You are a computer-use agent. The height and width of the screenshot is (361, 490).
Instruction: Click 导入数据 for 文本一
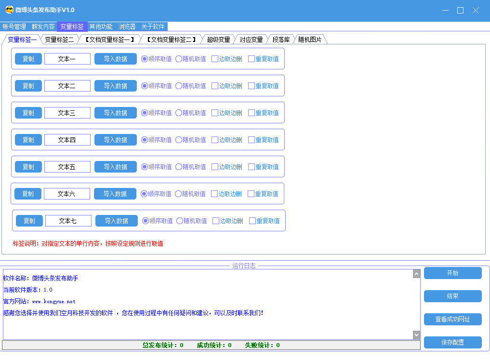pos(116,59)
